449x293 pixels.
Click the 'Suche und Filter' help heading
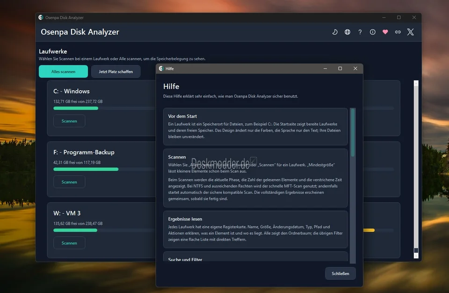tap(185, 259)
